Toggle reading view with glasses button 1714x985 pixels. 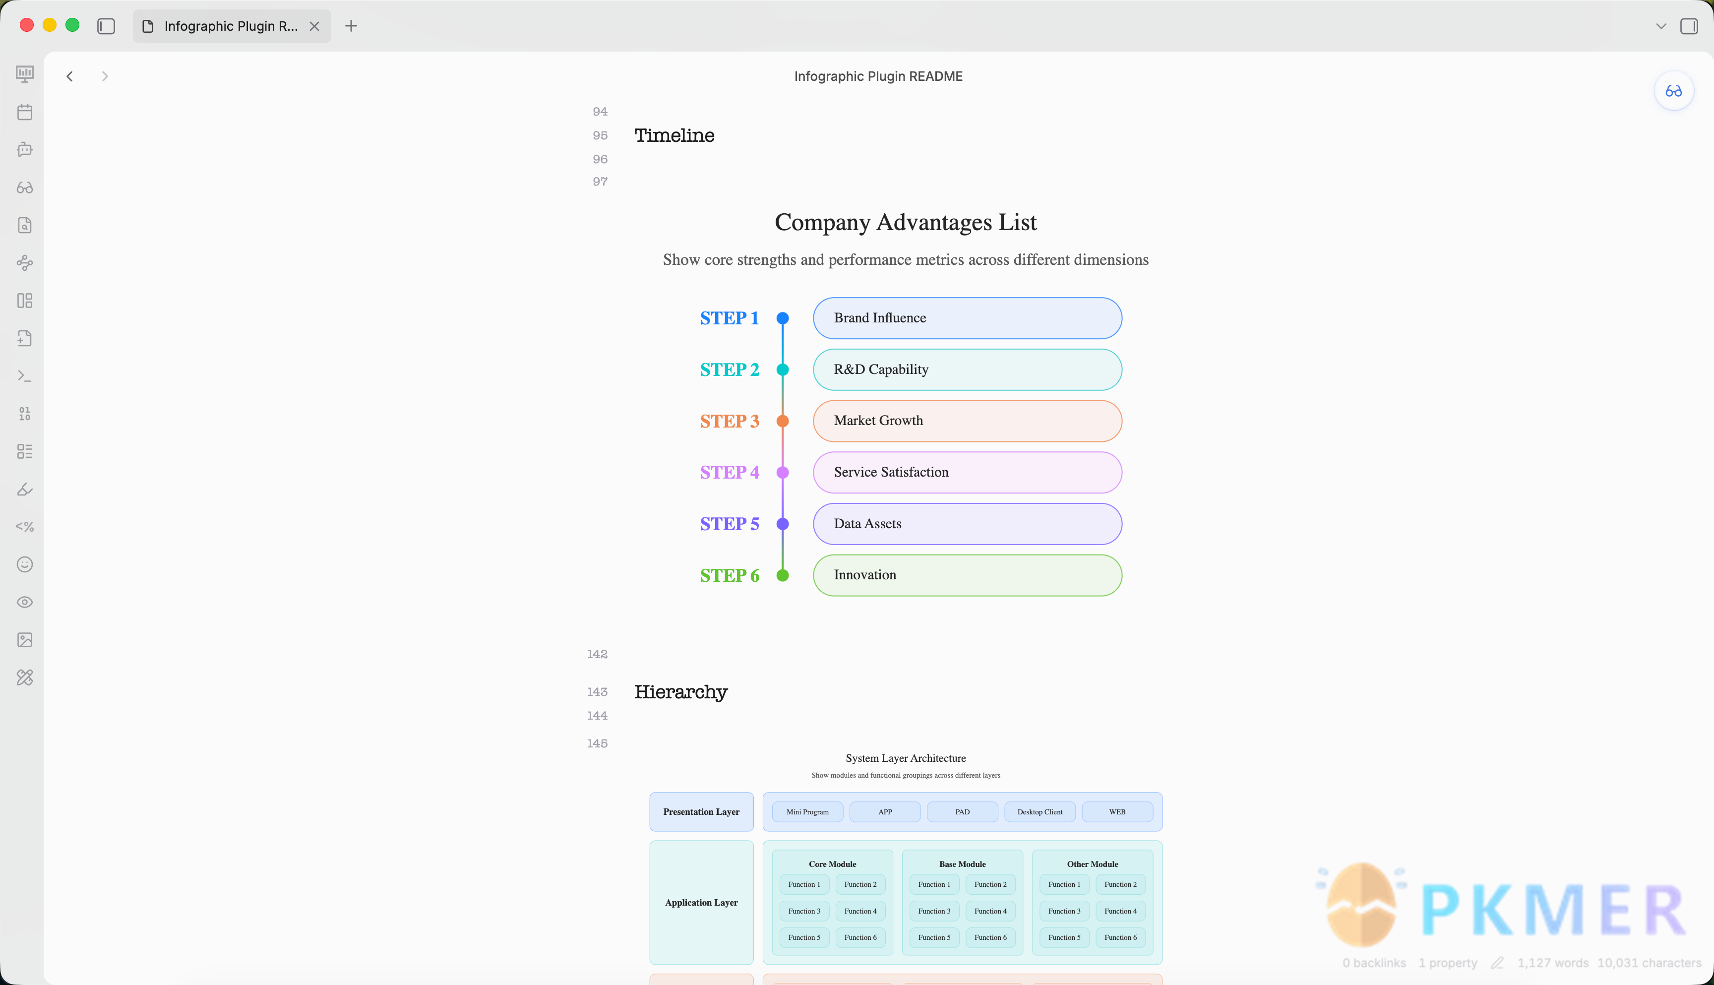pyautogui.click(x=1673, y=91)
